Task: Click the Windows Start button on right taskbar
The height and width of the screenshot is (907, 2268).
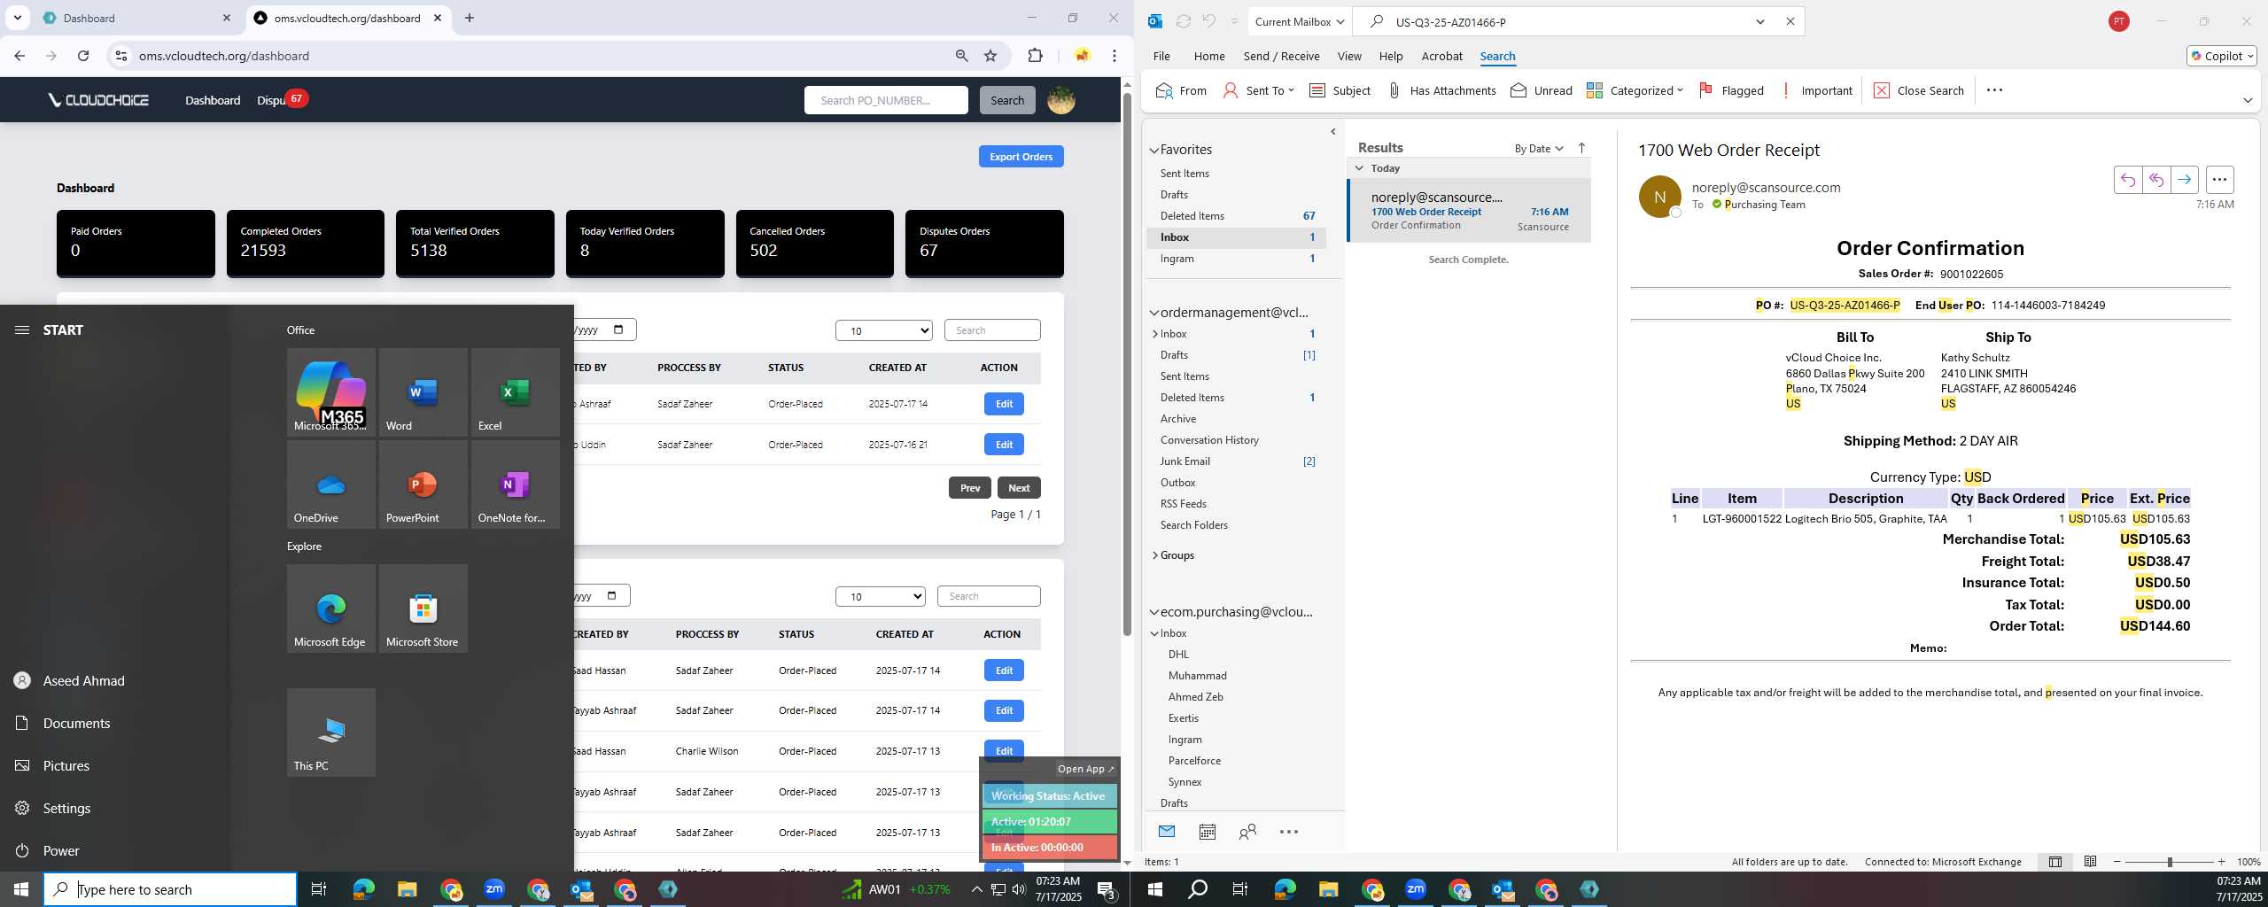Action: pos(1154,889)
